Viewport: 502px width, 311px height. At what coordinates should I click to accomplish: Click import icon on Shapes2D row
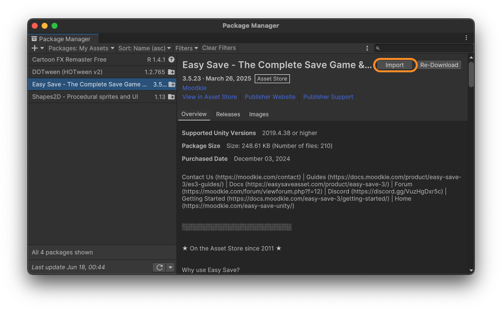(x=171, y=97)
